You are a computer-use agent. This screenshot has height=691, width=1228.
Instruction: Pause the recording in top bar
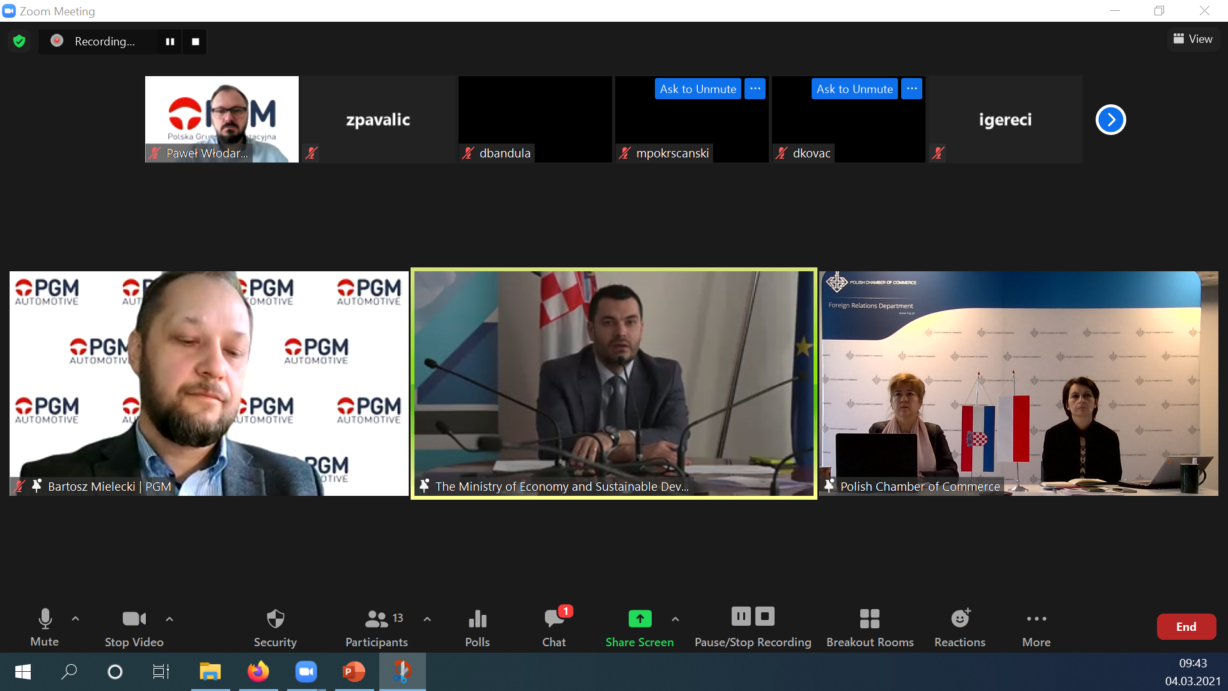pyautogui.click(x=170, y=42)
